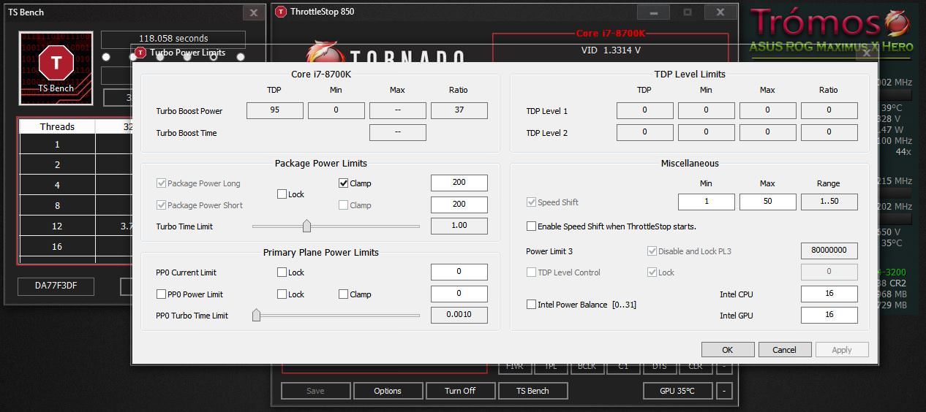
Task: Click the Threads column header in TS Bench
Action: pos(57,126)
